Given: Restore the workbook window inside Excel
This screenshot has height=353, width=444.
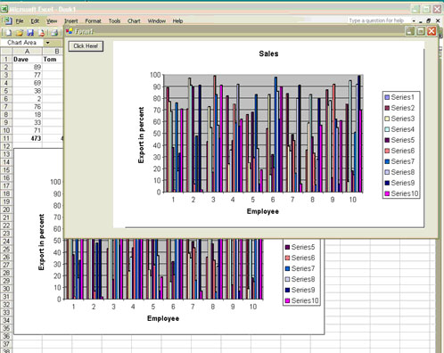Looking at the screenshot, I should [428, 21].
